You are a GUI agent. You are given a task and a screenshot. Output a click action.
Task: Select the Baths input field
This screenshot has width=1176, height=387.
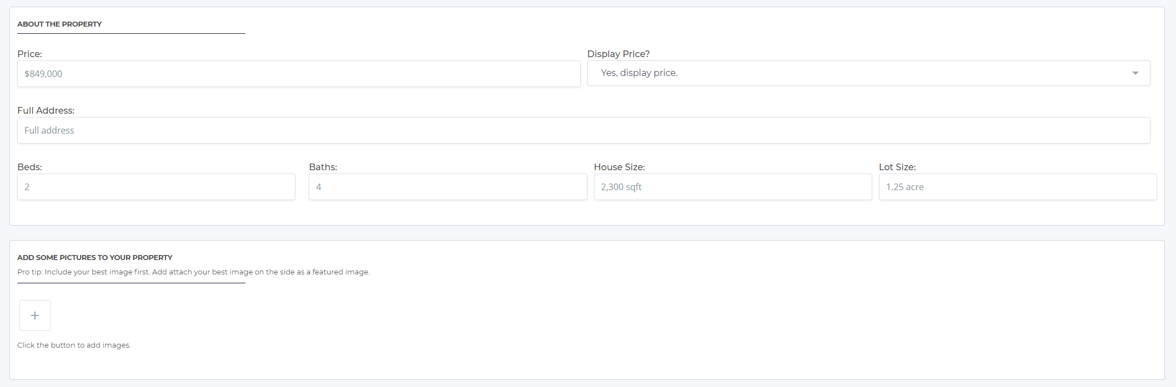pyautogui.click(x=448, y=187)
